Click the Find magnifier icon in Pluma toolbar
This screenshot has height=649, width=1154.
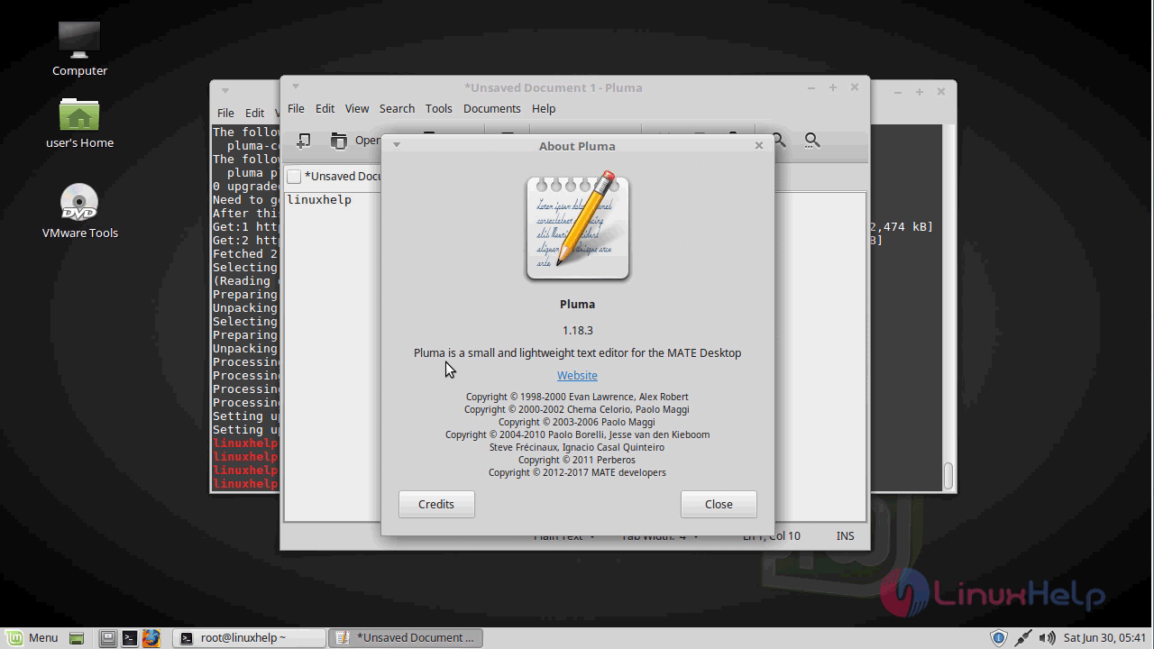click(779, 140)
